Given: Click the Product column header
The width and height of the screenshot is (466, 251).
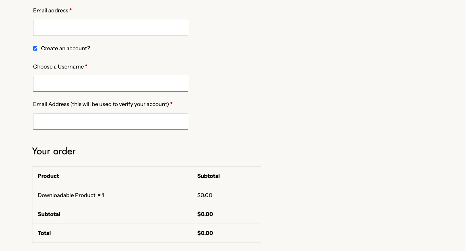Looking at the screenshot, I should (x=48, y=176).
